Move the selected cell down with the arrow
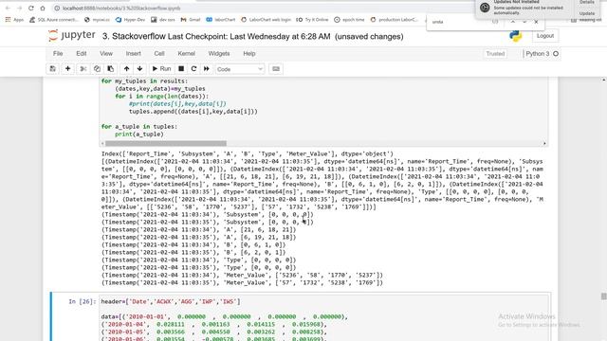Viewport: 607px width, 341px height. pyautogui.click(x=139, y=69)
